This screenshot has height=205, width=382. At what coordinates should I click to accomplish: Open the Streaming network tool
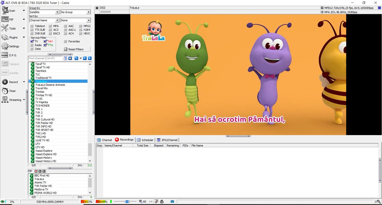(x=5, y=100)
